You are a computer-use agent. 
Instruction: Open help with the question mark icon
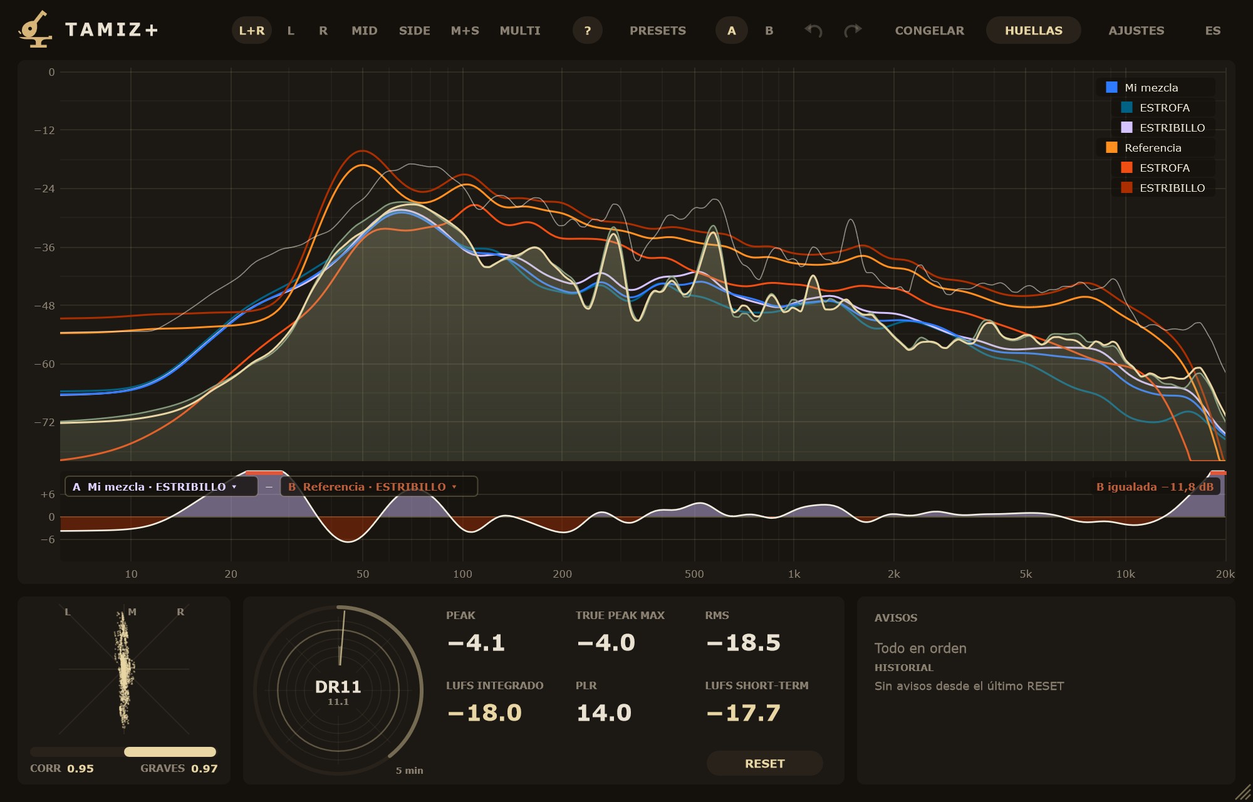(x=588, y=30)
